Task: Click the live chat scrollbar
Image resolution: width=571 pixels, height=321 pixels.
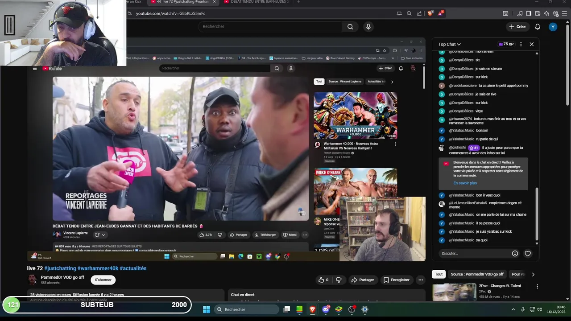Action: 537,214
